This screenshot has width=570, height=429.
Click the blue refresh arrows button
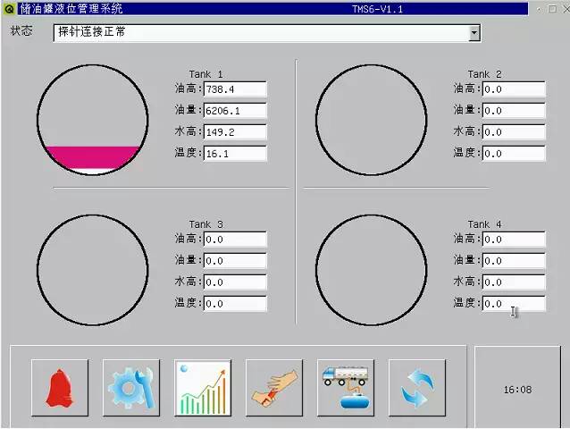[x=417, y=388]
